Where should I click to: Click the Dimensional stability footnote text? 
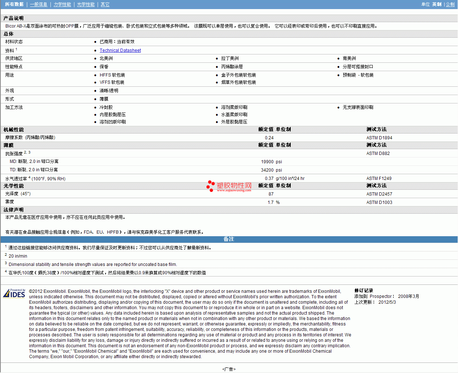tap(93, 265)
